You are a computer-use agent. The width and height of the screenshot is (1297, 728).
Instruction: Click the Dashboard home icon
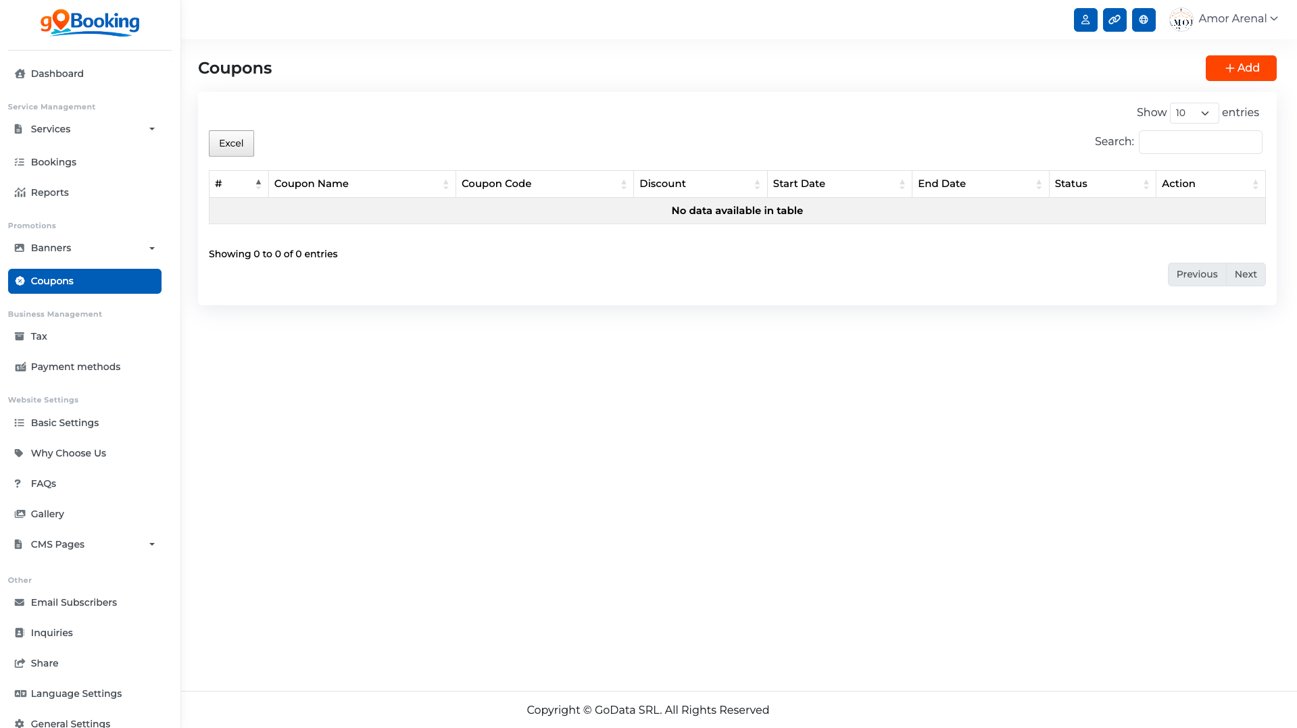click(20, 74)
